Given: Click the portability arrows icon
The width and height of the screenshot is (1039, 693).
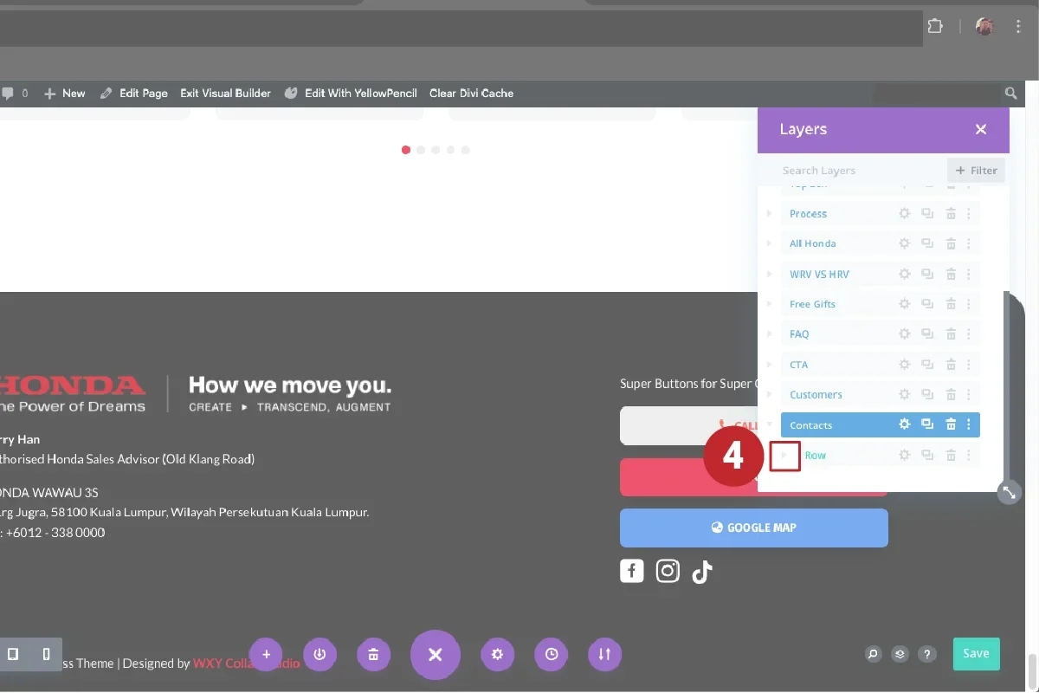Looking at the screenshot, I should [604, 654].
